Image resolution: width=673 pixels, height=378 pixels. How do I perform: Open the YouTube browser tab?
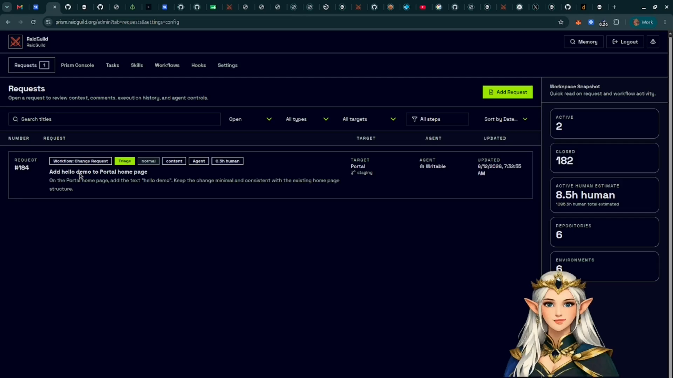tap(423, 7)
